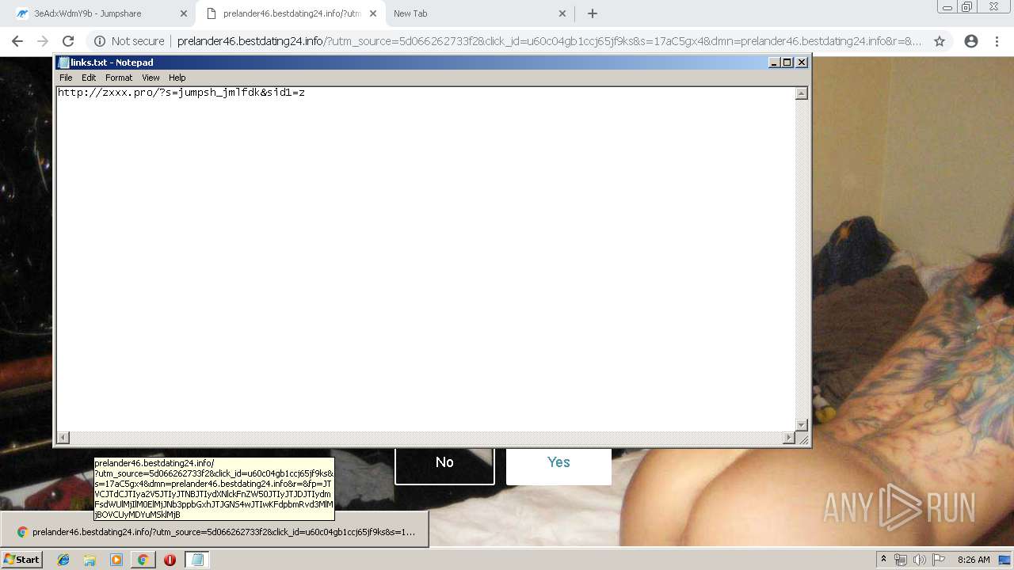Viewport: 1014px width, 570px height.
Task: Open Notepad Format menu
Action: coord(119,78)
